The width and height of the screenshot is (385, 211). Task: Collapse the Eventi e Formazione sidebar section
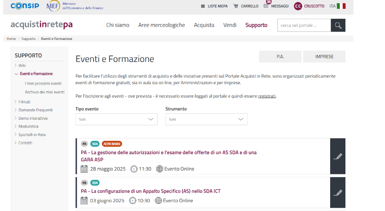pyautogui.click(x=16, y=74)
